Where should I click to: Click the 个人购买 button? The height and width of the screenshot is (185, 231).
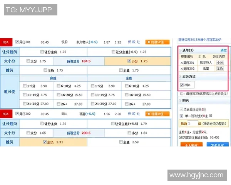191,146
